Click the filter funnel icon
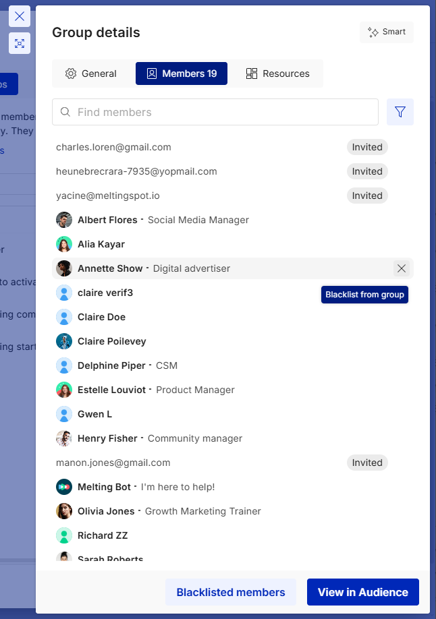The image size is (436, 619). (x=400, y=112)
